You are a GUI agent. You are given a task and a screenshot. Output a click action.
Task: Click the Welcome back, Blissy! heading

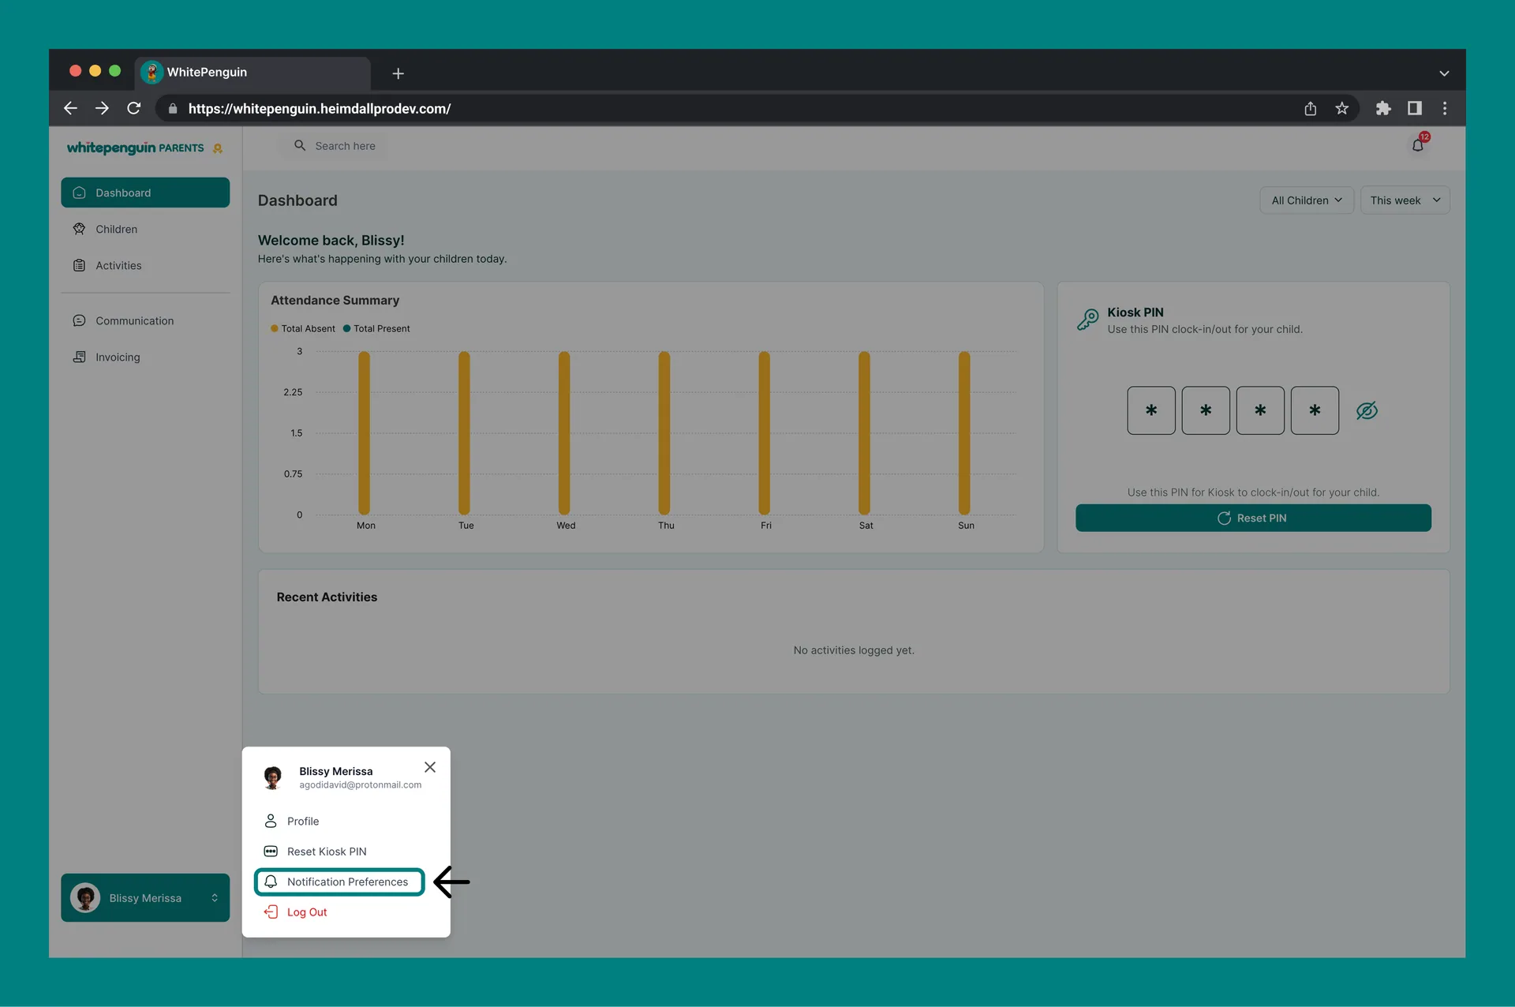pos(331,241)
